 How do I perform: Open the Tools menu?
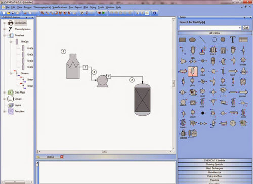[x=101, y=7]
